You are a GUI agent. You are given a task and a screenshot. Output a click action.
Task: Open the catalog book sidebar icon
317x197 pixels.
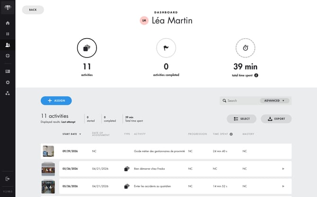(x=8, y=71)
